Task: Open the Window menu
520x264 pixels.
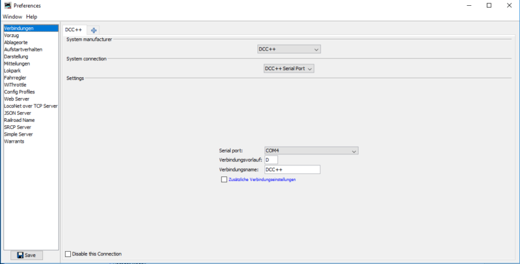Action: click(x=12, y=17)
